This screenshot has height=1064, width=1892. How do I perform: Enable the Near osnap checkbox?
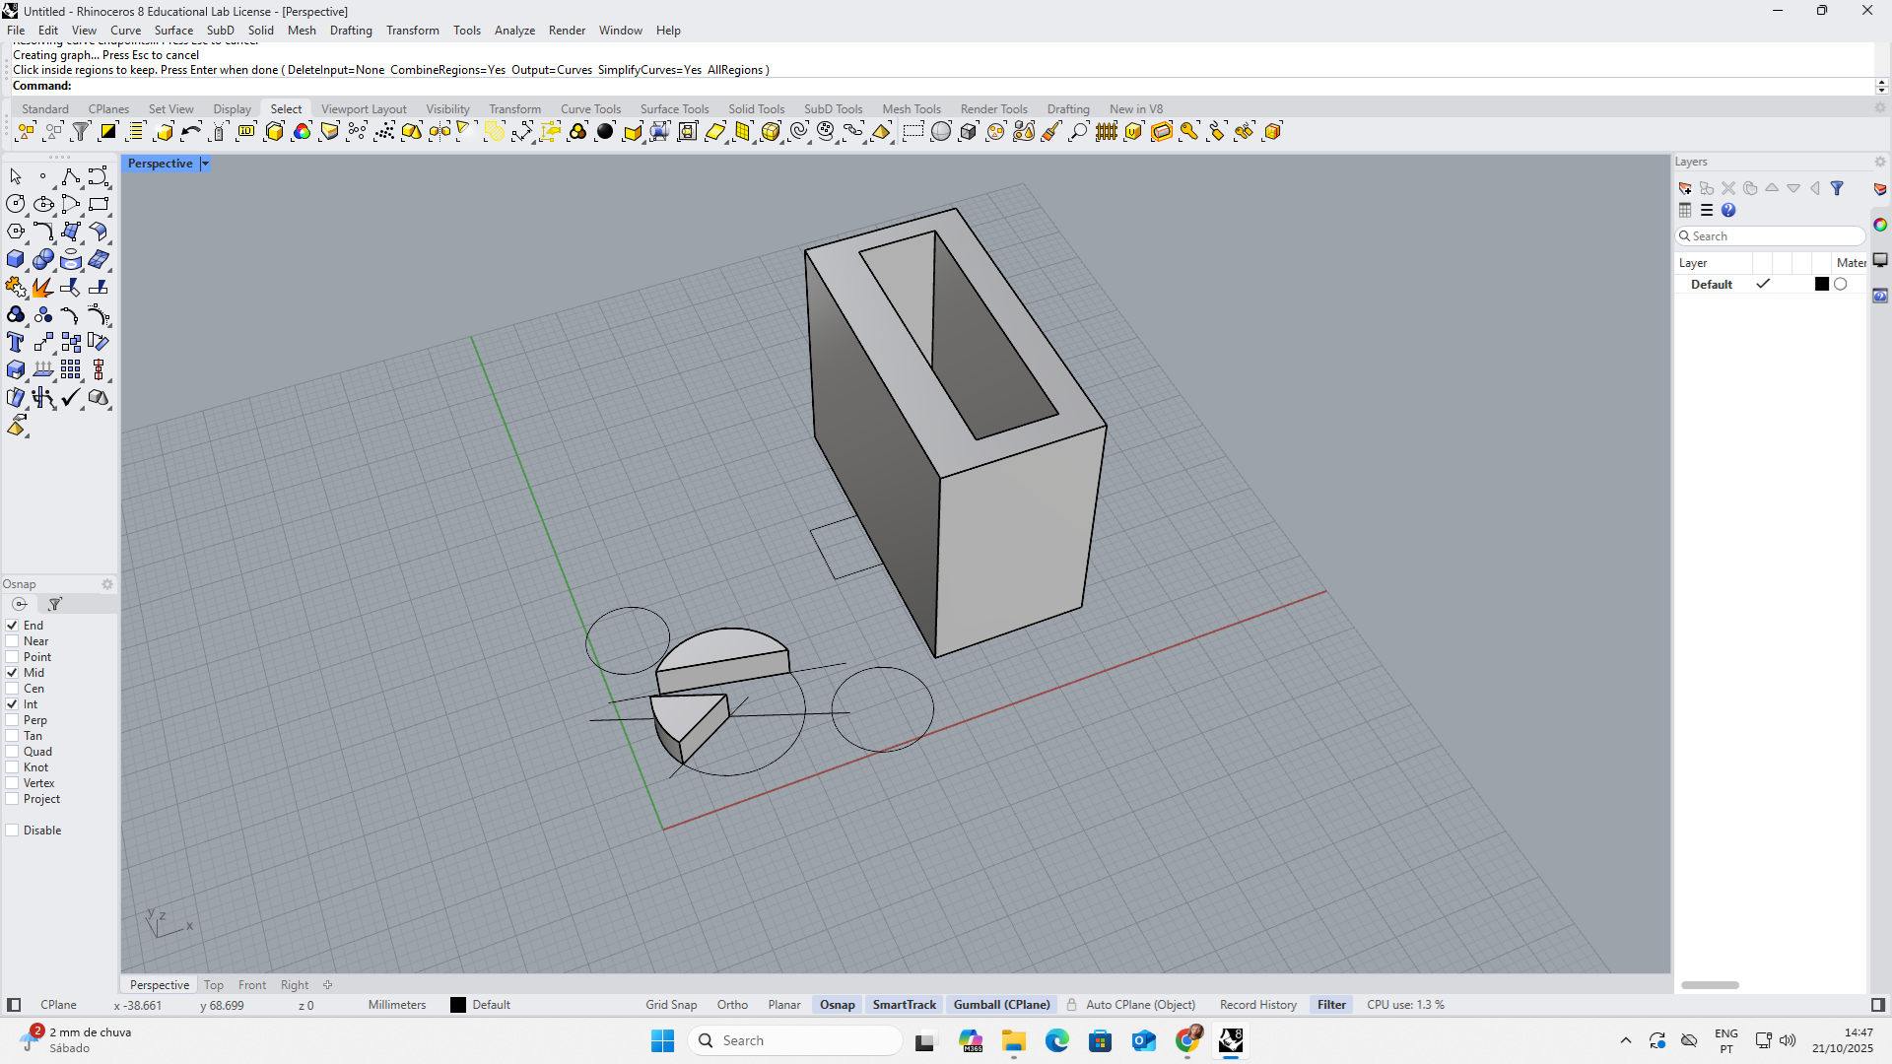coord(13,641)
